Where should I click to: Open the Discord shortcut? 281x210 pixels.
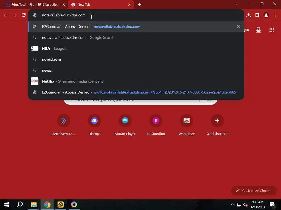pyautogui.click(x=94, y=125)
